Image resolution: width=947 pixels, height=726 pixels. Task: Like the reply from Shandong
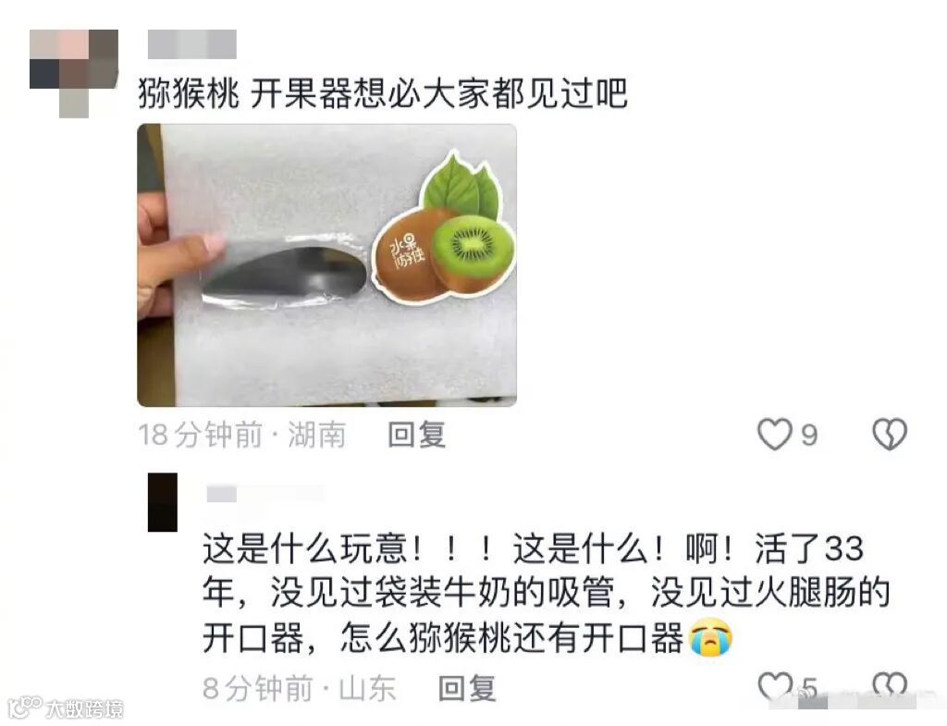click(774, 685)
